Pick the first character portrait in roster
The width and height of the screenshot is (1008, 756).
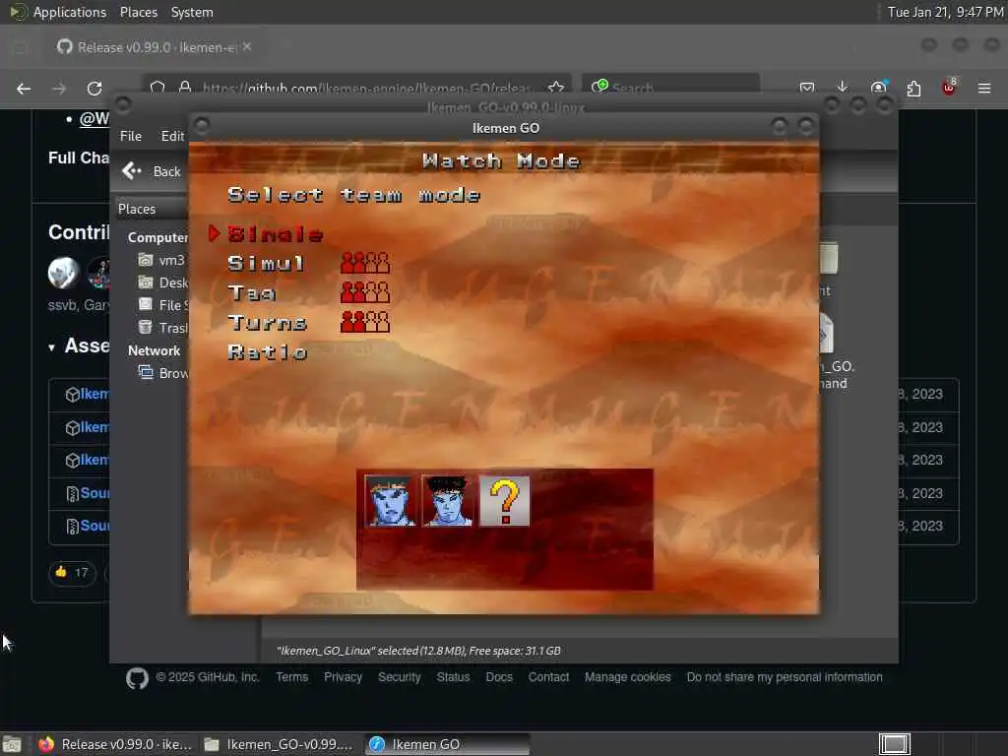[389, 501]
